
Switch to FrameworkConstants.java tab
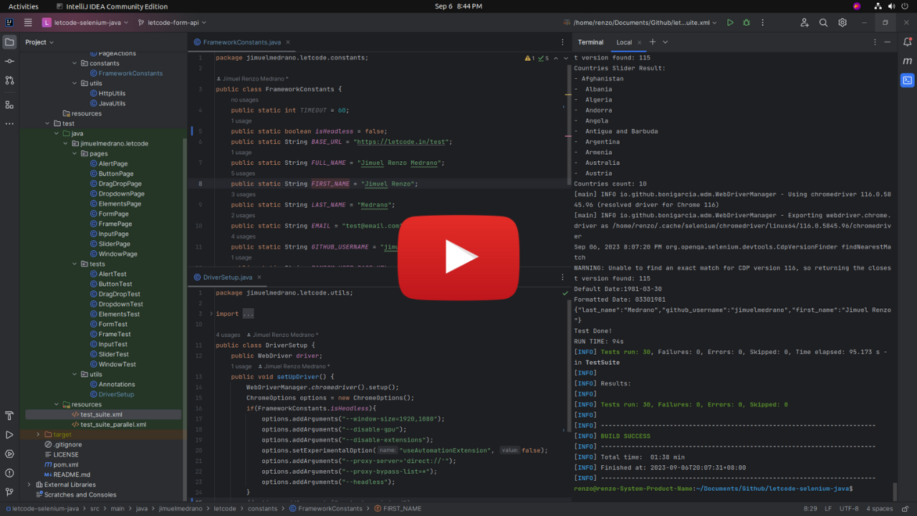click(x=241, y=42)
